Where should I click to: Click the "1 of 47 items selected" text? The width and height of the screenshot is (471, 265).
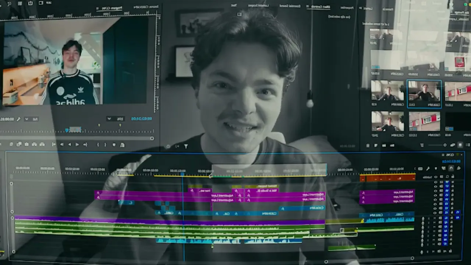click(375, 24)
